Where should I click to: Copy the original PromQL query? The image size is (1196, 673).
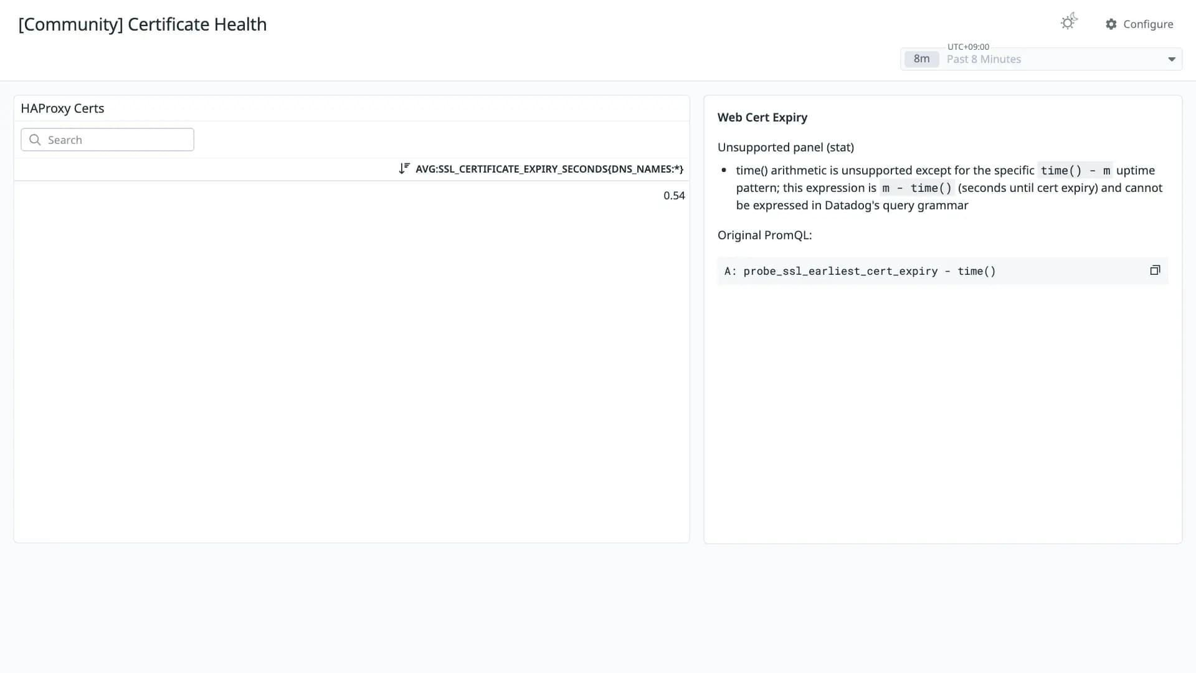pyautogui.click(x=1155, y=270)
